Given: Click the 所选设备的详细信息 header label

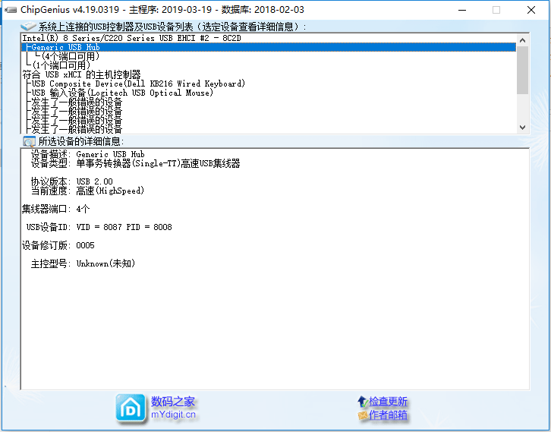Looking at the screenshot, I should pyautogui.click(x=80, y=141).
